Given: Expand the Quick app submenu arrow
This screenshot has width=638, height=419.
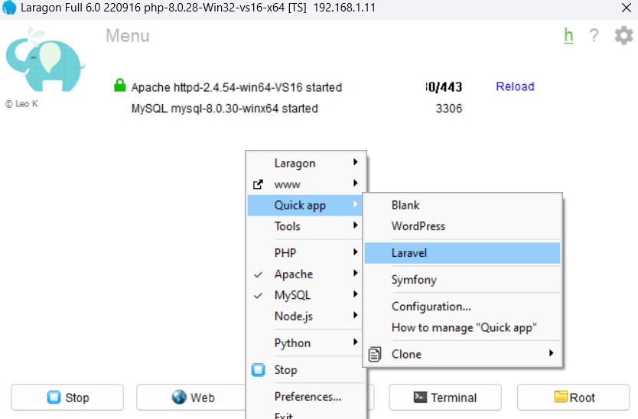Looking at the screenshot, I should (x=355, y=204).
